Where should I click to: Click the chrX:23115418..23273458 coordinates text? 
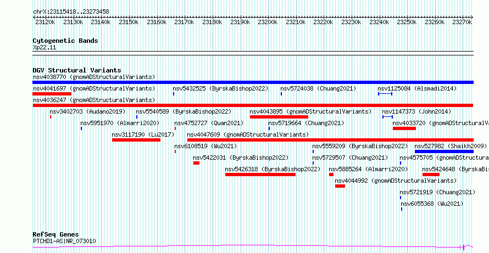71,12
